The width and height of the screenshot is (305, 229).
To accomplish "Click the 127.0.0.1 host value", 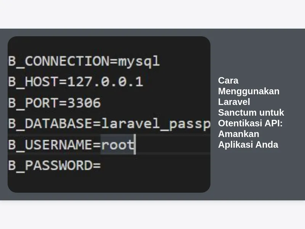I will pos(105,82).
